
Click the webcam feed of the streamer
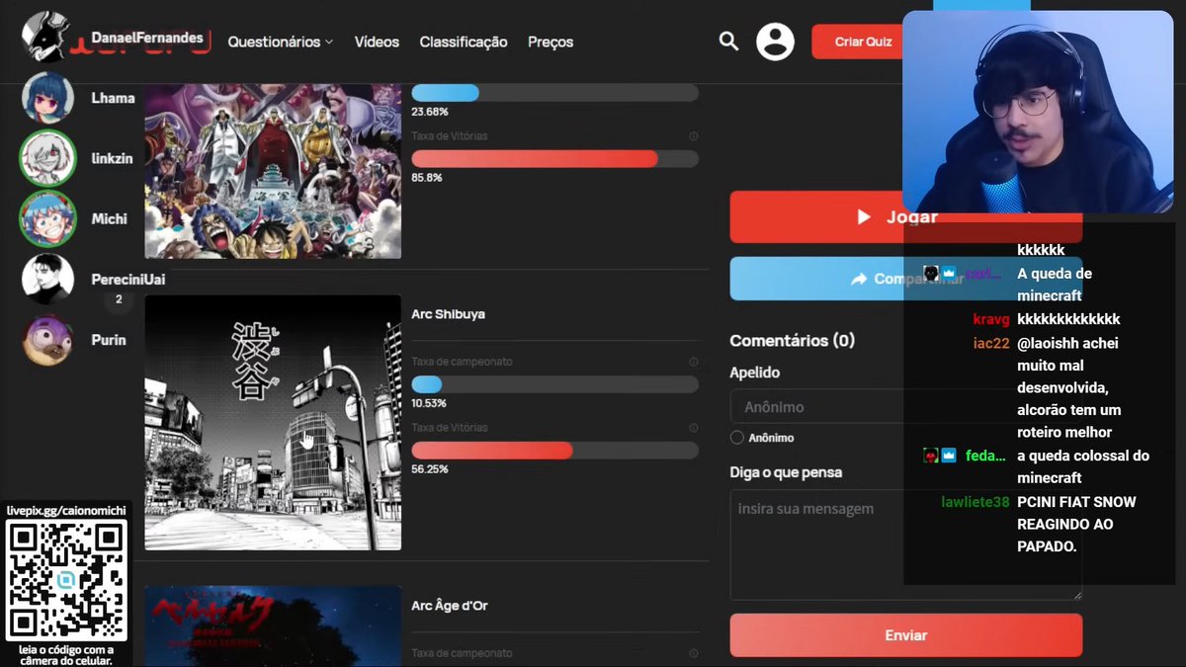[x=1038, y=111]
